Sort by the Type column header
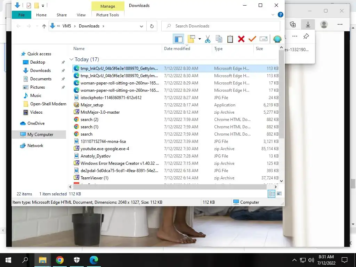This screenshot has width=356, height=267. [x=233, y=49]
